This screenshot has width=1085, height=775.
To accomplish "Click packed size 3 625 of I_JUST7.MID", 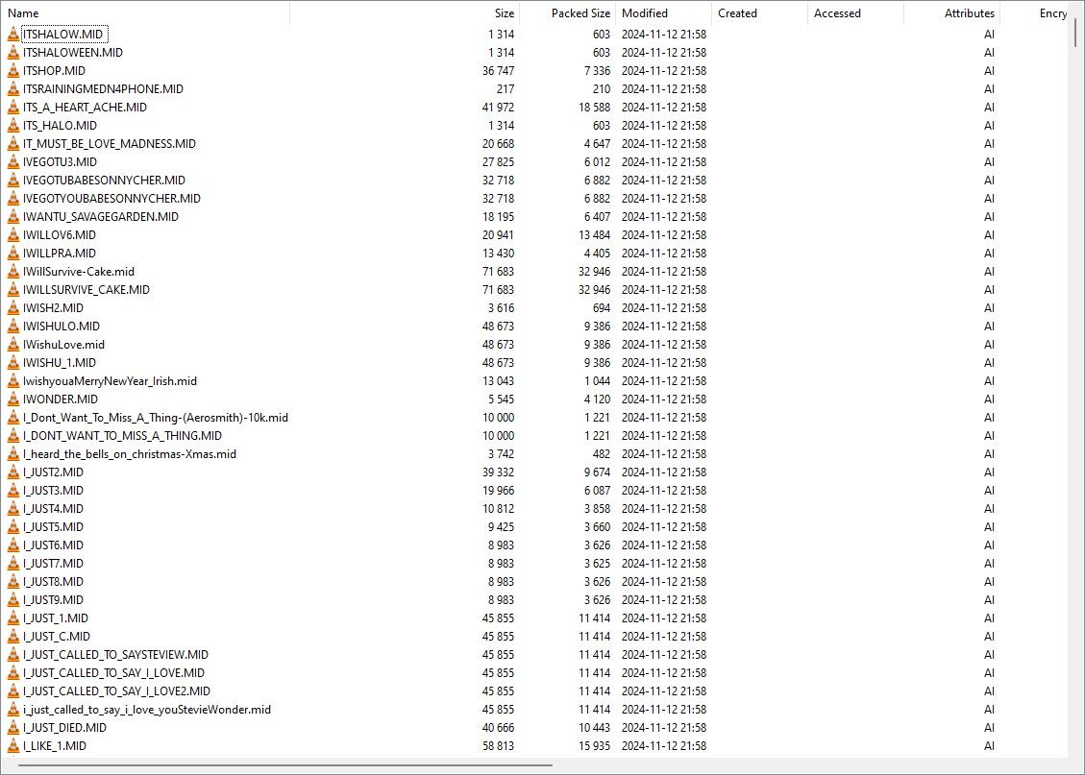I will coord(597,564).
